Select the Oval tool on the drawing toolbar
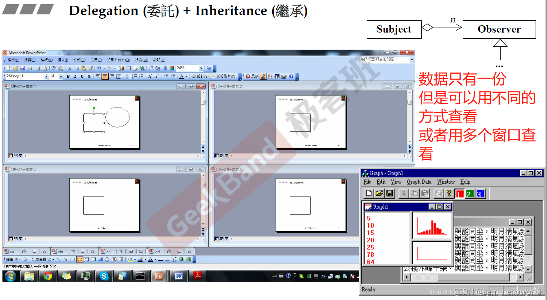This screenshot has width=547, height=300. tap(79, 259)
